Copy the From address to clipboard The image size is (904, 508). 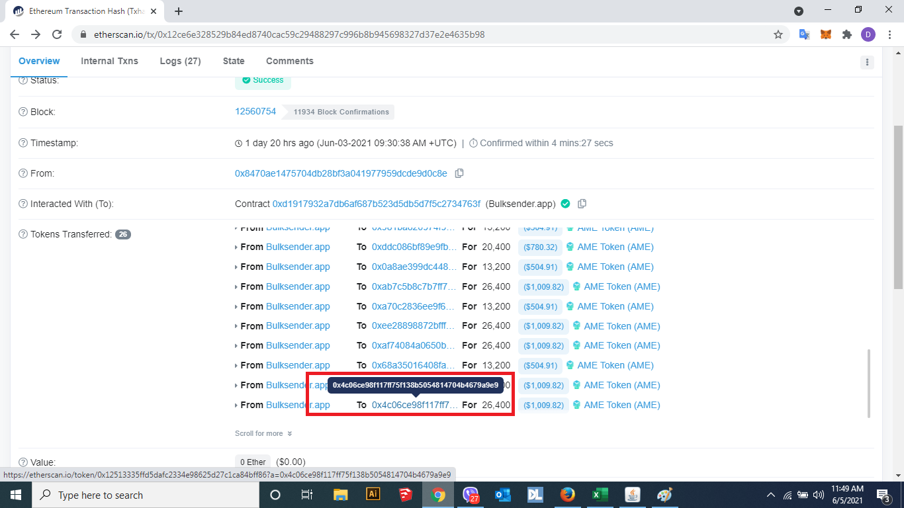(459, 173)
